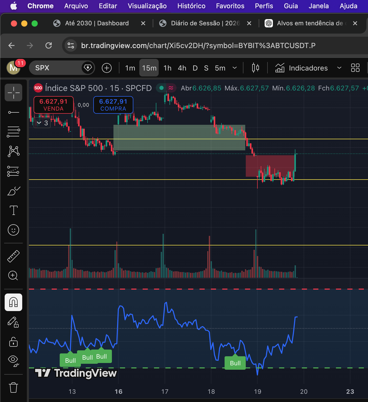Expand the Indicadores favorites dropdown arrow

(x=339, y=68)
